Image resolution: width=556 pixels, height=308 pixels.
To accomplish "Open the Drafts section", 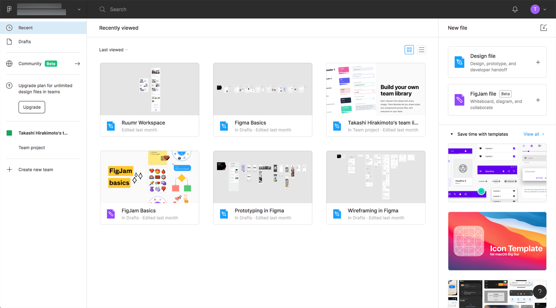I will click(43, 42).
